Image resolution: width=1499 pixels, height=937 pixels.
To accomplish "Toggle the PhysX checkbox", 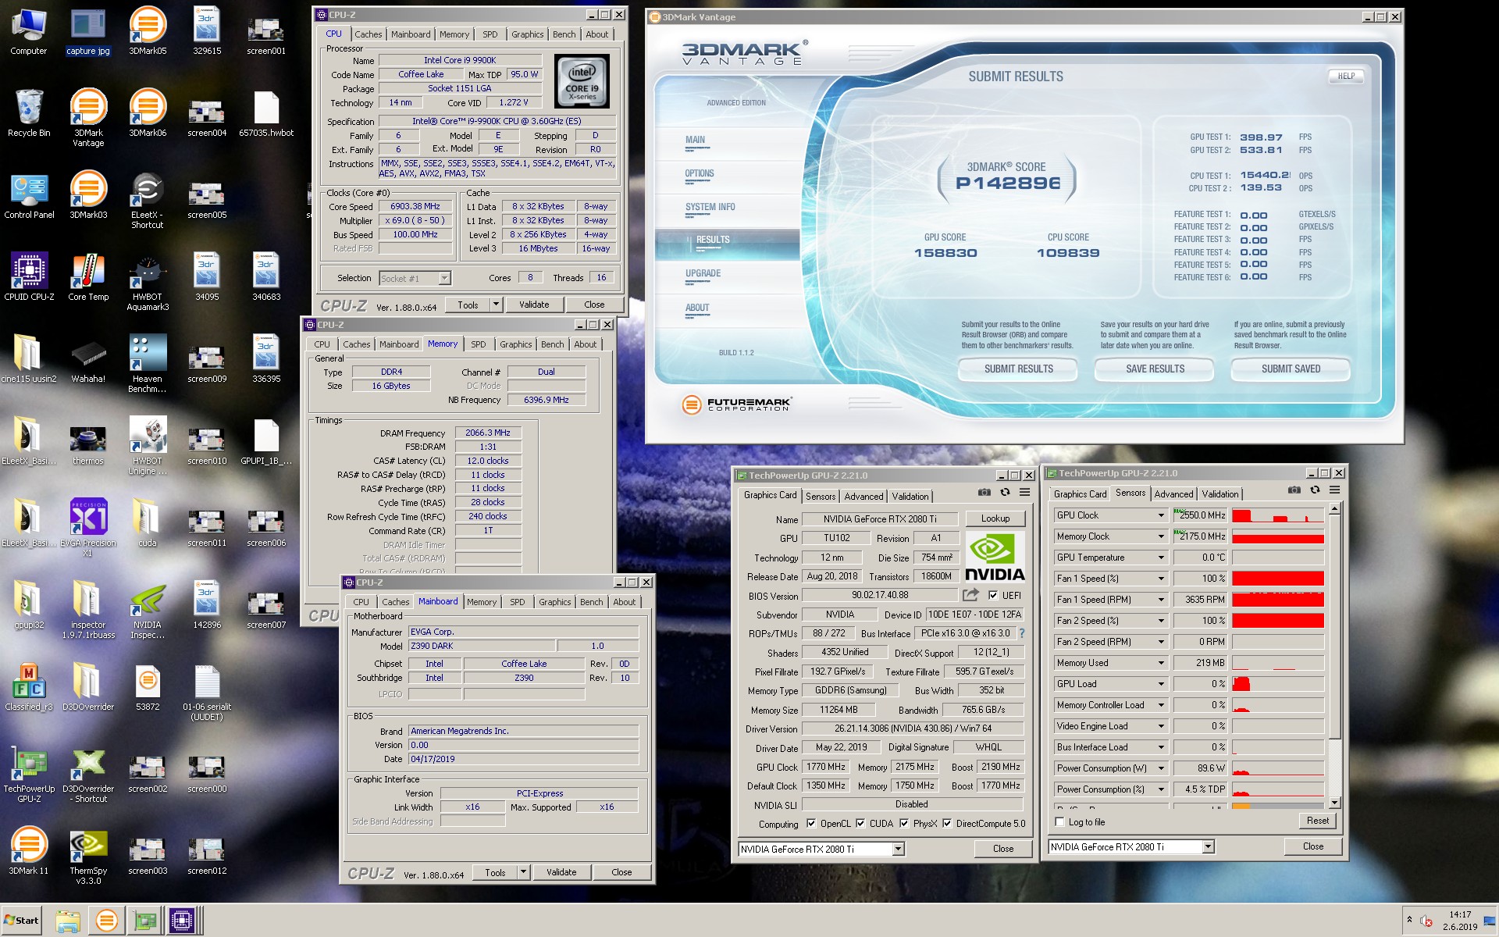I will click(903, 823).
